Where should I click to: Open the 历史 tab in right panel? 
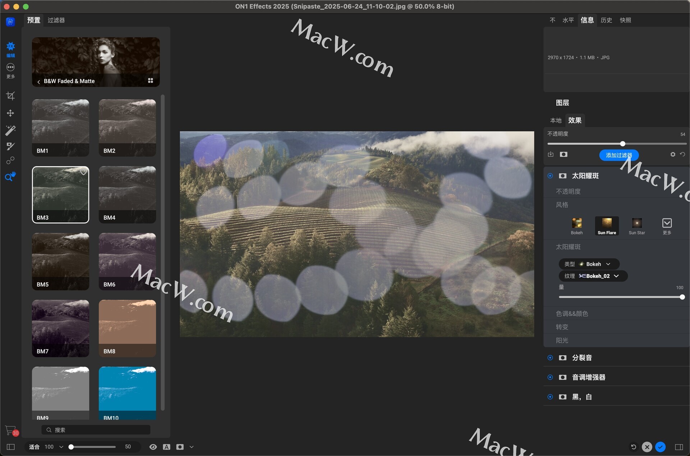click(606, 20)
